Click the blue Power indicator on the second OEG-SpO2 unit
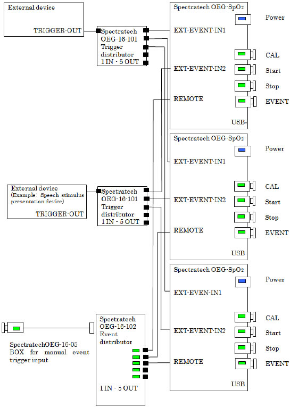 242,150
